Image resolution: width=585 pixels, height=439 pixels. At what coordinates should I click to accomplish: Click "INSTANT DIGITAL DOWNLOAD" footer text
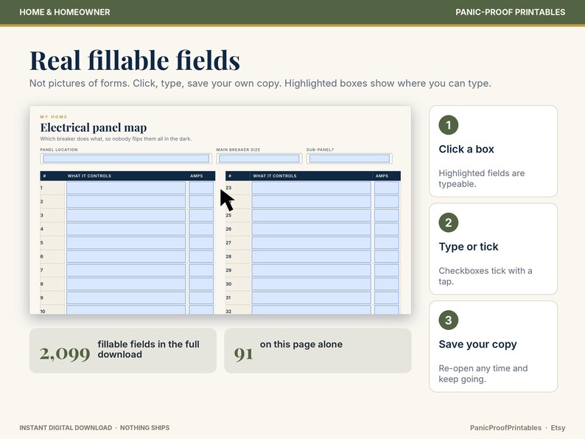[x=66, y=427]
